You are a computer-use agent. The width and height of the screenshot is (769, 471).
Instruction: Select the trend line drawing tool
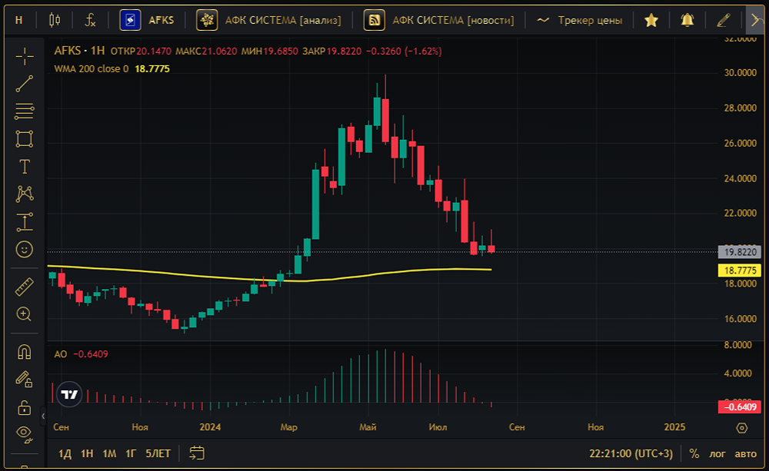click(x=24, y=84)
